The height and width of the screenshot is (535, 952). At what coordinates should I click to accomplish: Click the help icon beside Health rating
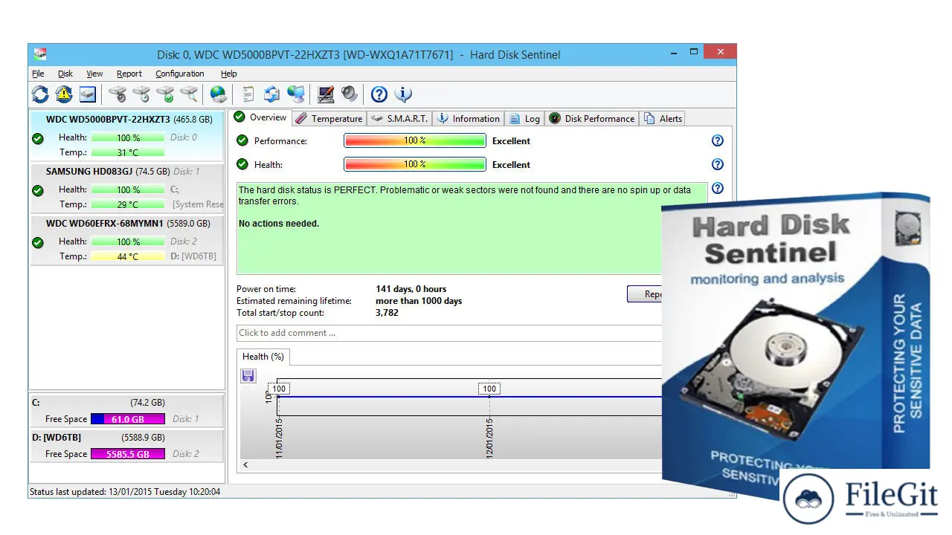(718, 164)
